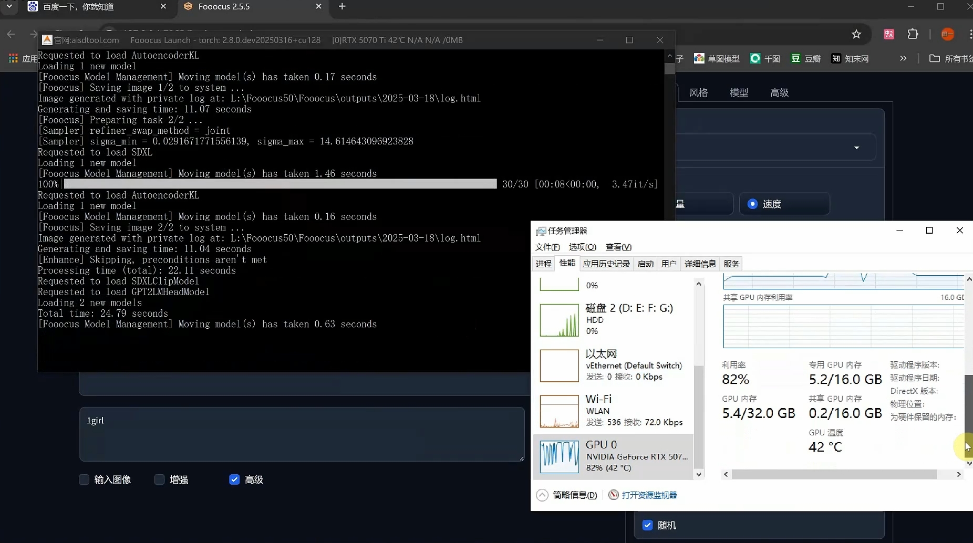The height and width of the screenshot is (543, 973).
Task: Switch to the 用户 tab in Task Manager
Action: click(669, 264)
